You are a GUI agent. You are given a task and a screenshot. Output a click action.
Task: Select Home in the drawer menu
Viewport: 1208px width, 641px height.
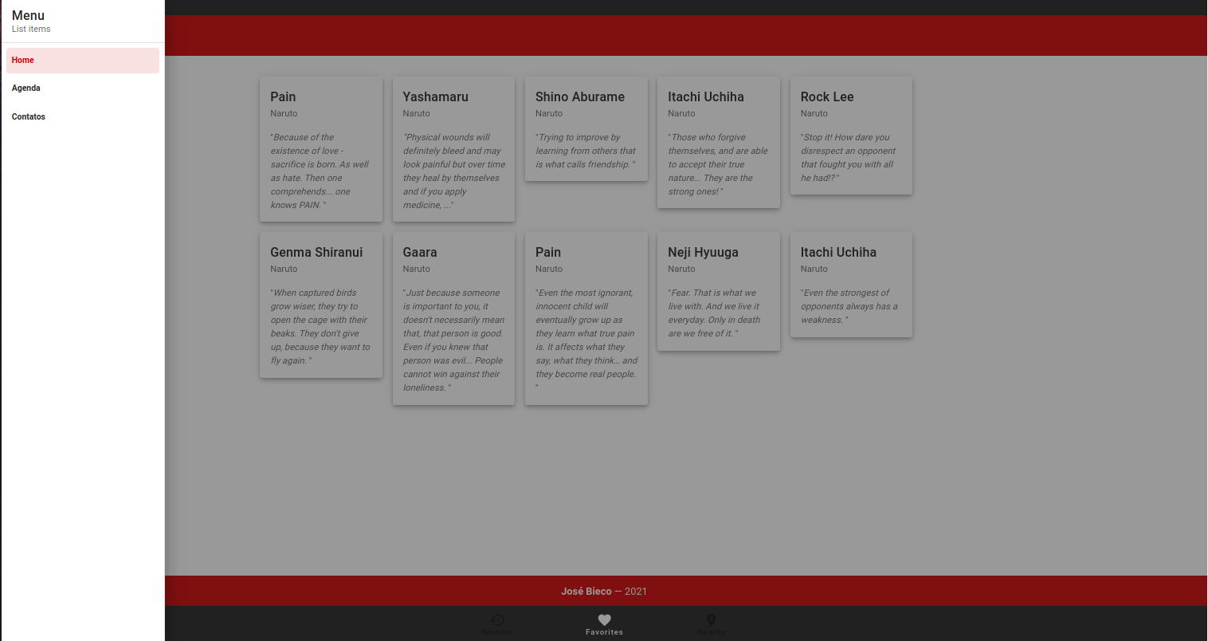click(83, 61)
